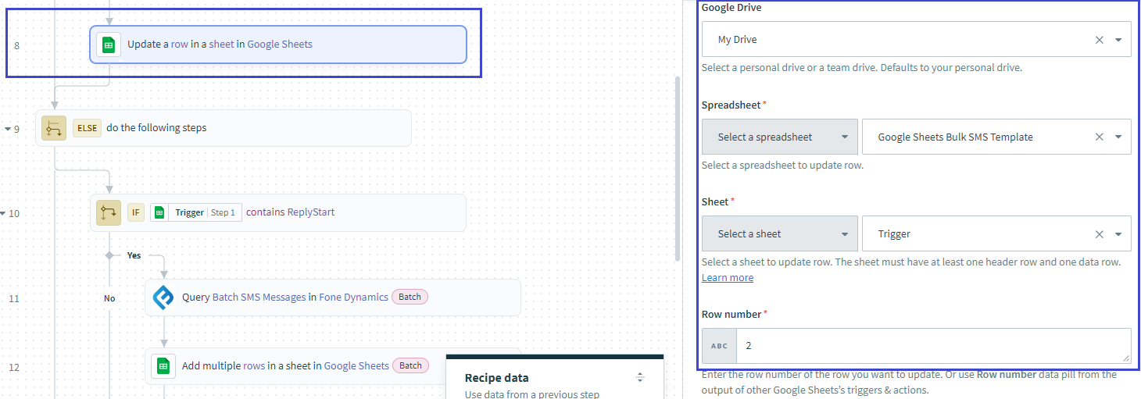Click the Trigger Step 1 data pill
The image size is (1141, 399).
click(196, 212)
